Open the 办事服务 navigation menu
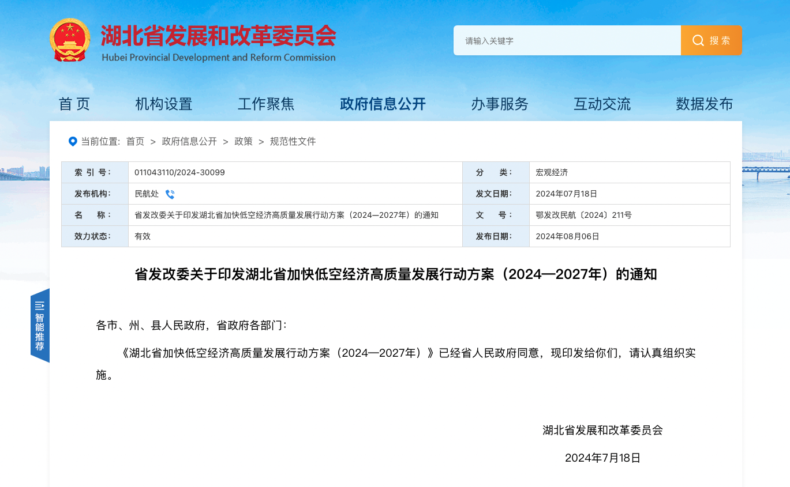 coord(499,104)
